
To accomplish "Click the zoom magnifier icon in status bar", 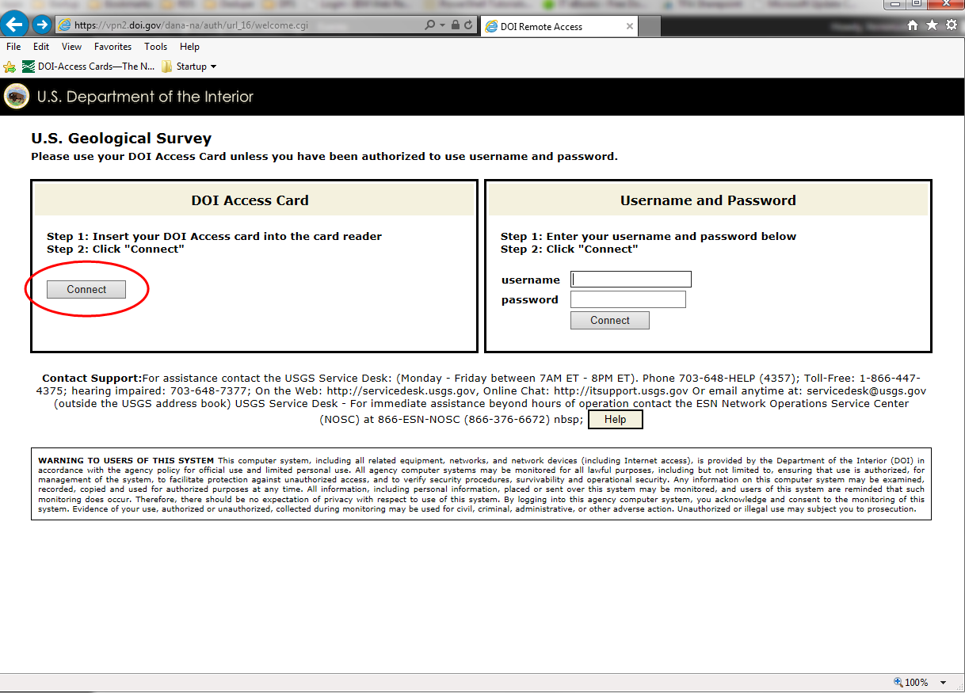I will (898, 683).
